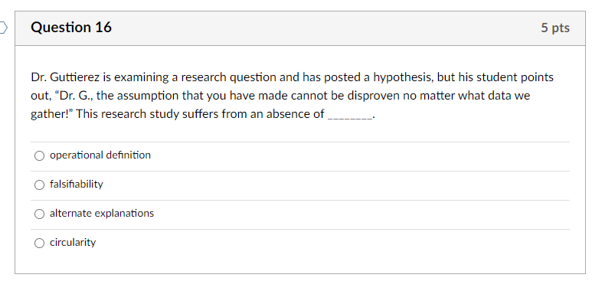Image resolution: width=602 pixels, height=291 pixels.
Task: Click the 'alternate explanations' answer label
Action: (x=102, y=214)
